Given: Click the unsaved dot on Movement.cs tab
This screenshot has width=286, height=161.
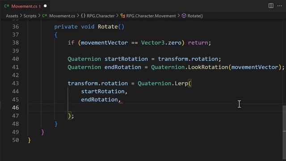Looking at the screenshot, I should [45, 6].
